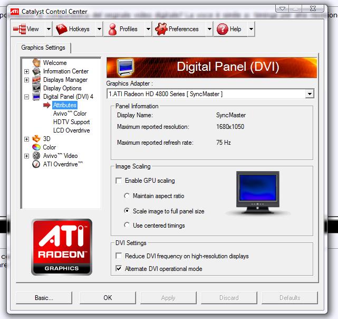The height and width of the screenshot is (319, 338).
Task: Enable GPU scaling checkbox
Action: pyautogui.click(x=119, y=181)
